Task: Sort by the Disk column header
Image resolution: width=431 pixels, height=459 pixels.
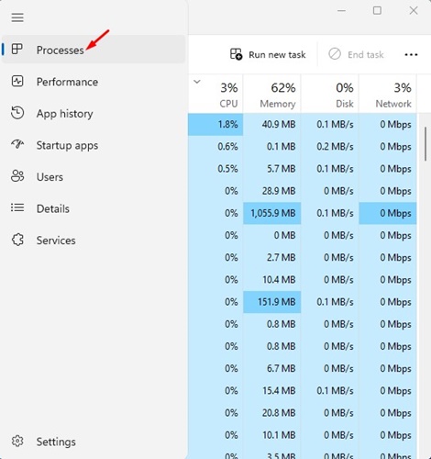Action: (x=330, y=94)
